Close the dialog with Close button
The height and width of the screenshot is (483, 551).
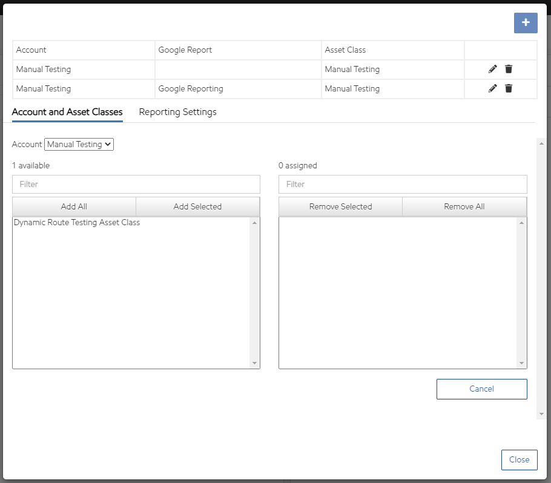point(519,459)
